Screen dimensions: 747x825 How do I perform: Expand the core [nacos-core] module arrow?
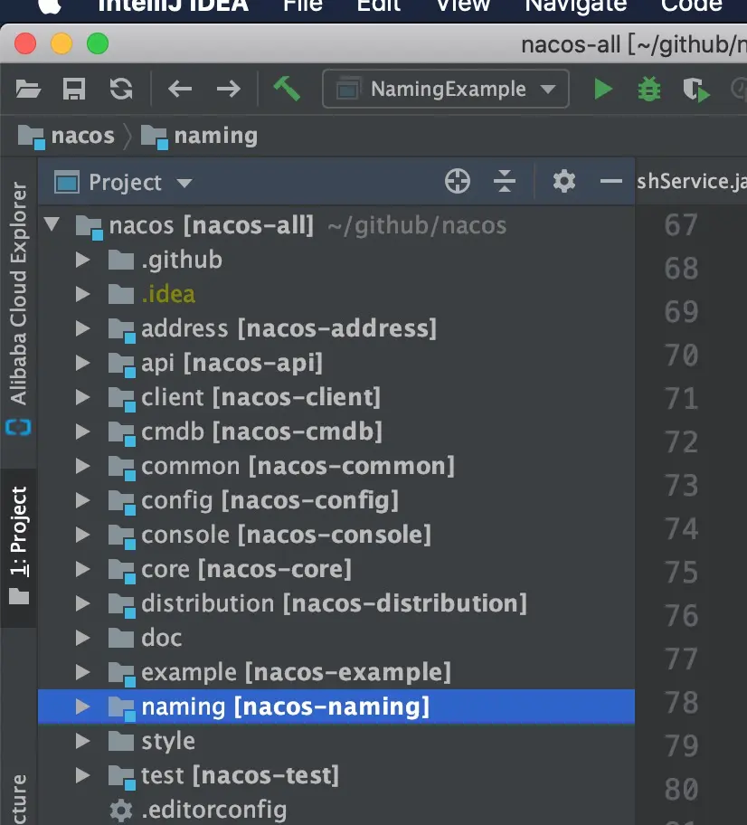pos(82,569)
